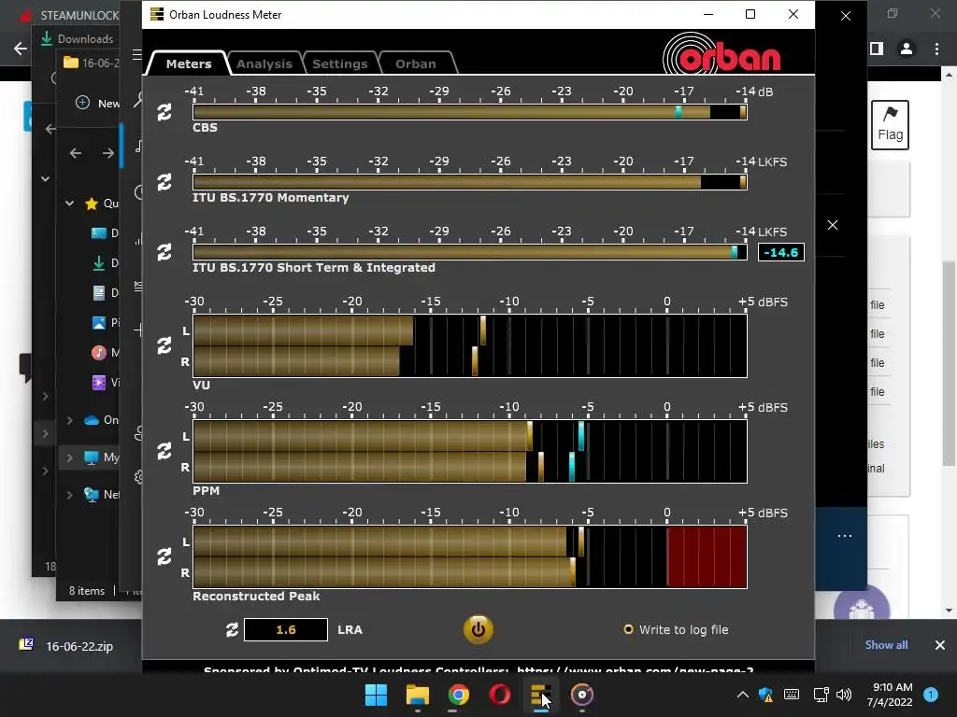957x717 pixels.
Task: Click New button in File Explorer
Action: [97, 103]
